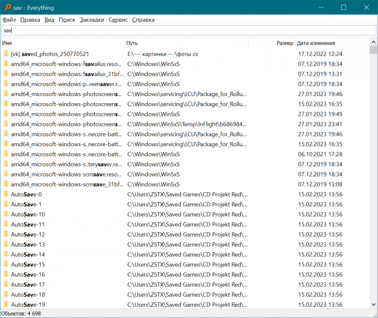Click the Everything magnifier app icon in title bar
Viewport: 378px width, 318px height.
tap(8, 7)
